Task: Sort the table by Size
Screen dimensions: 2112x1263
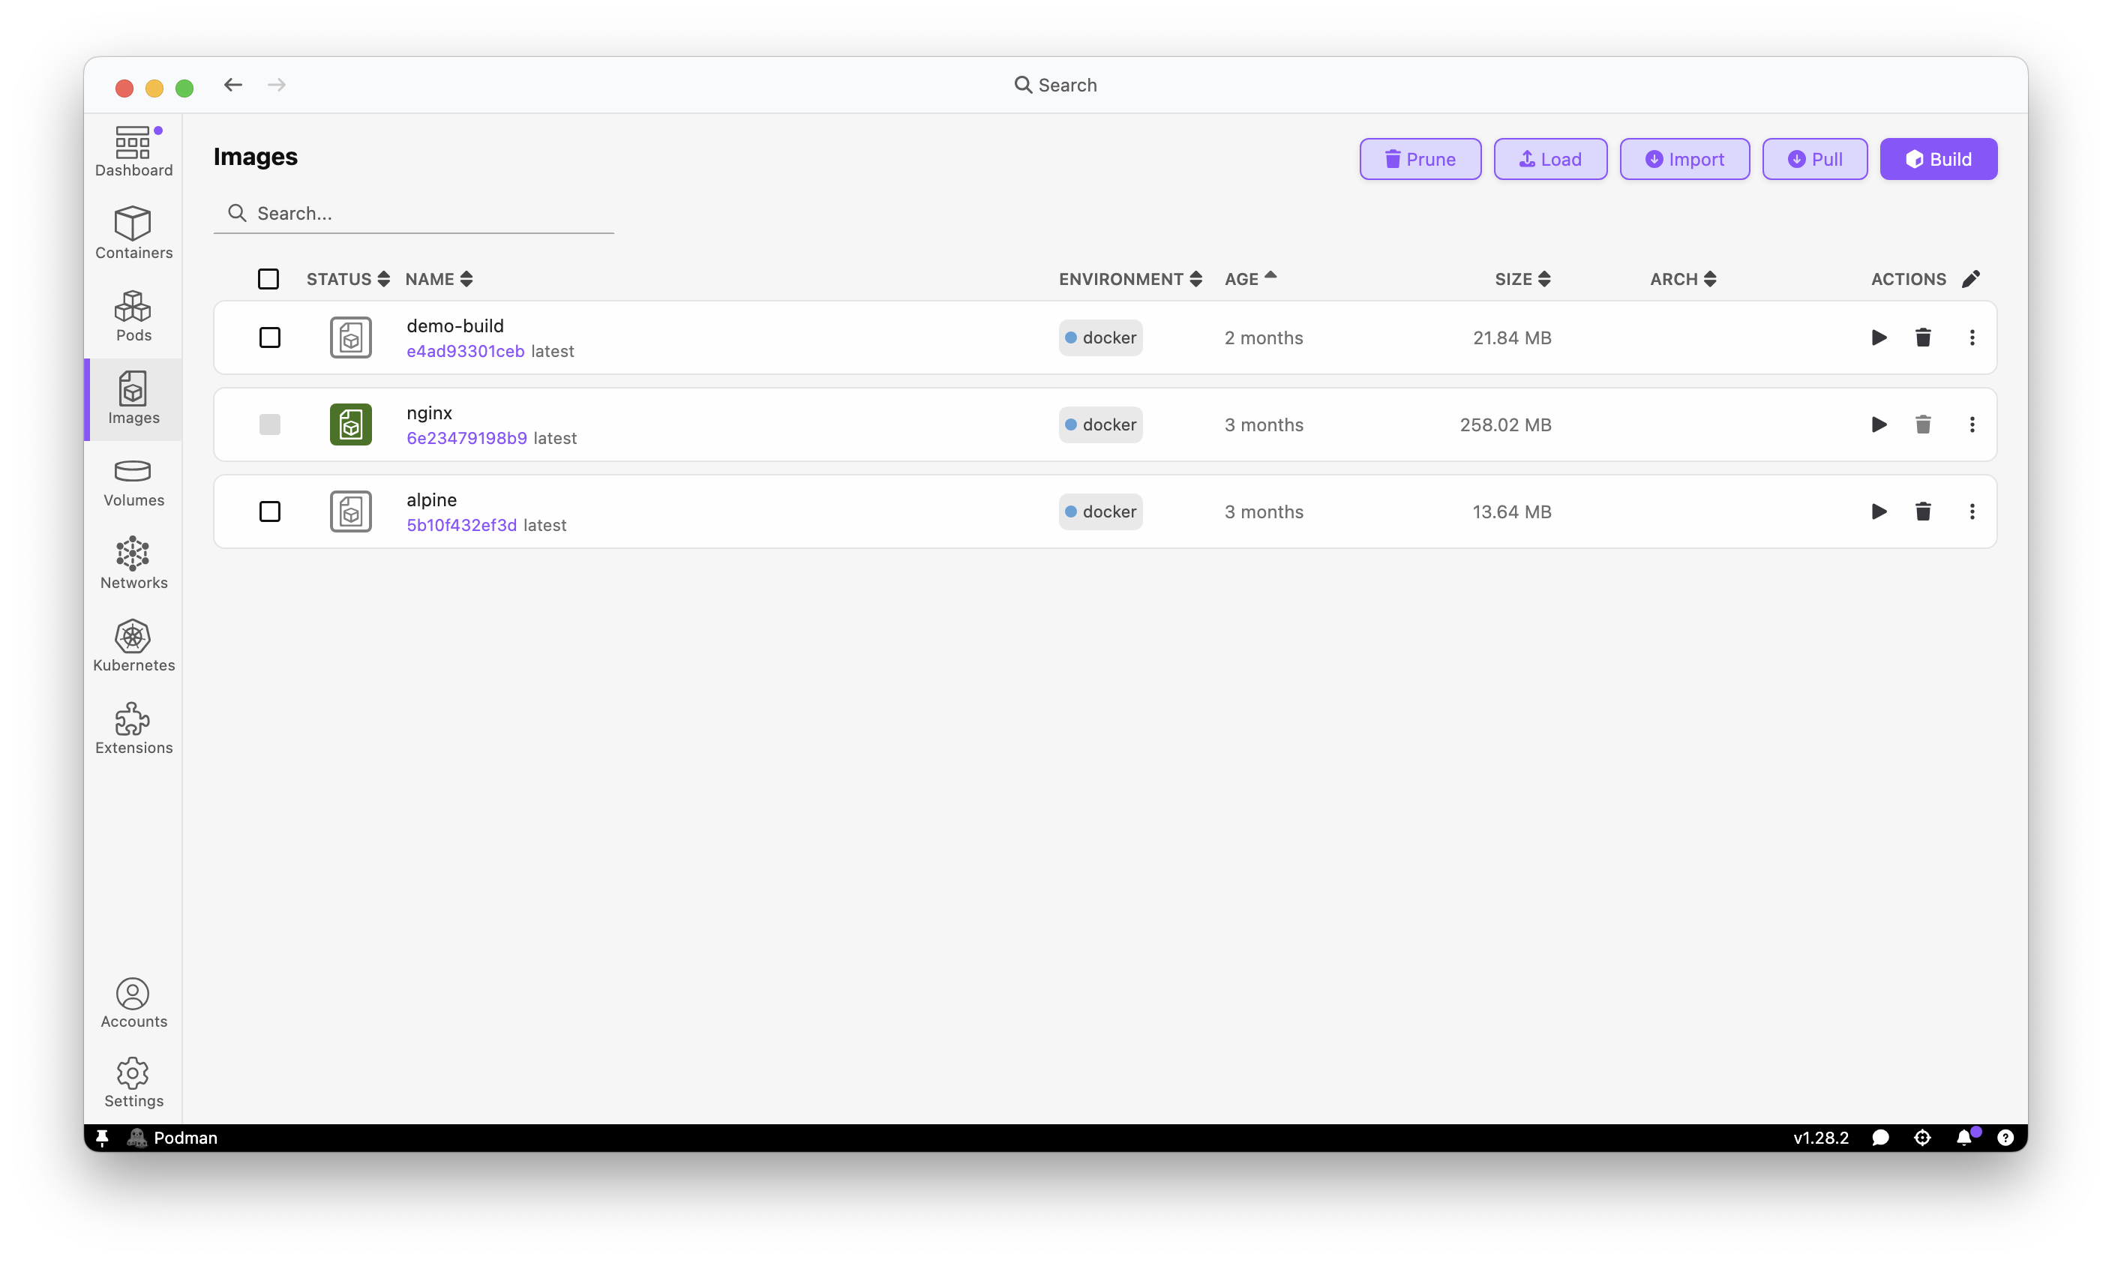Action: click(x=1523, y=279)
